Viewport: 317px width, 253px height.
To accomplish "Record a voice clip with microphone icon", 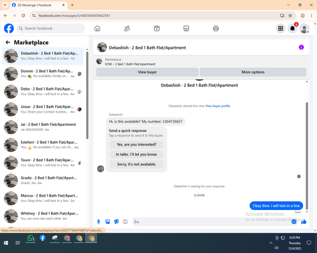I will [x=98, y=221].
